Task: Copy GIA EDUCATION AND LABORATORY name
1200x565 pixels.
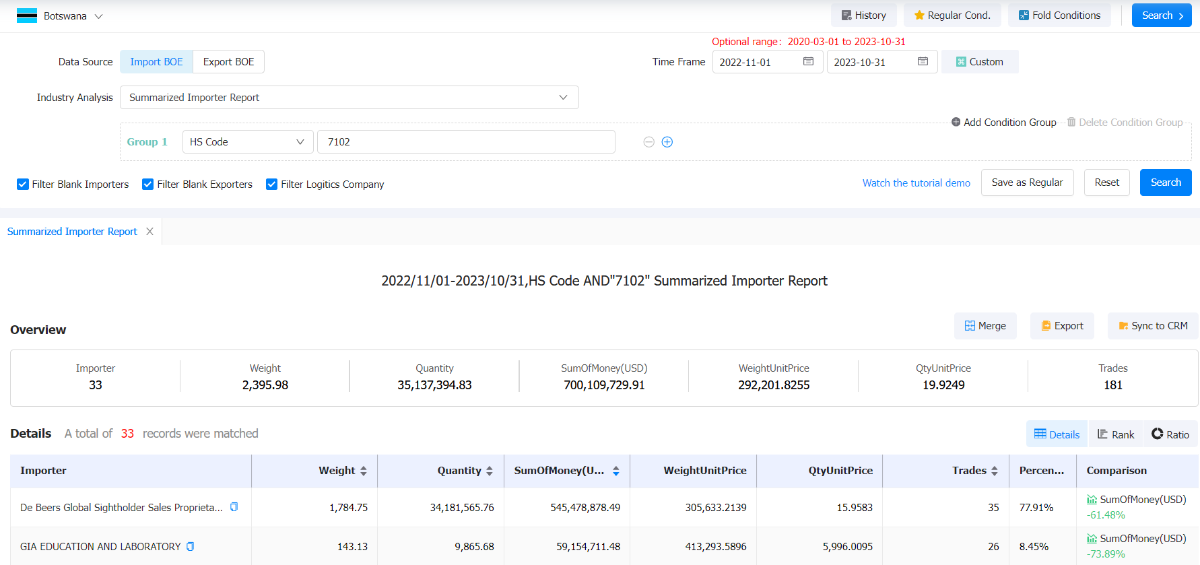Action: point(191,546)
